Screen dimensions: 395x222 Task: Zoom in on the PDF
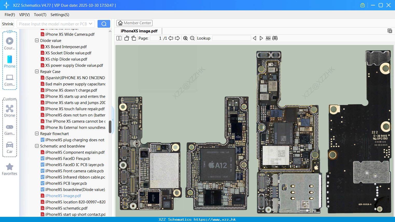click(185, 38)
